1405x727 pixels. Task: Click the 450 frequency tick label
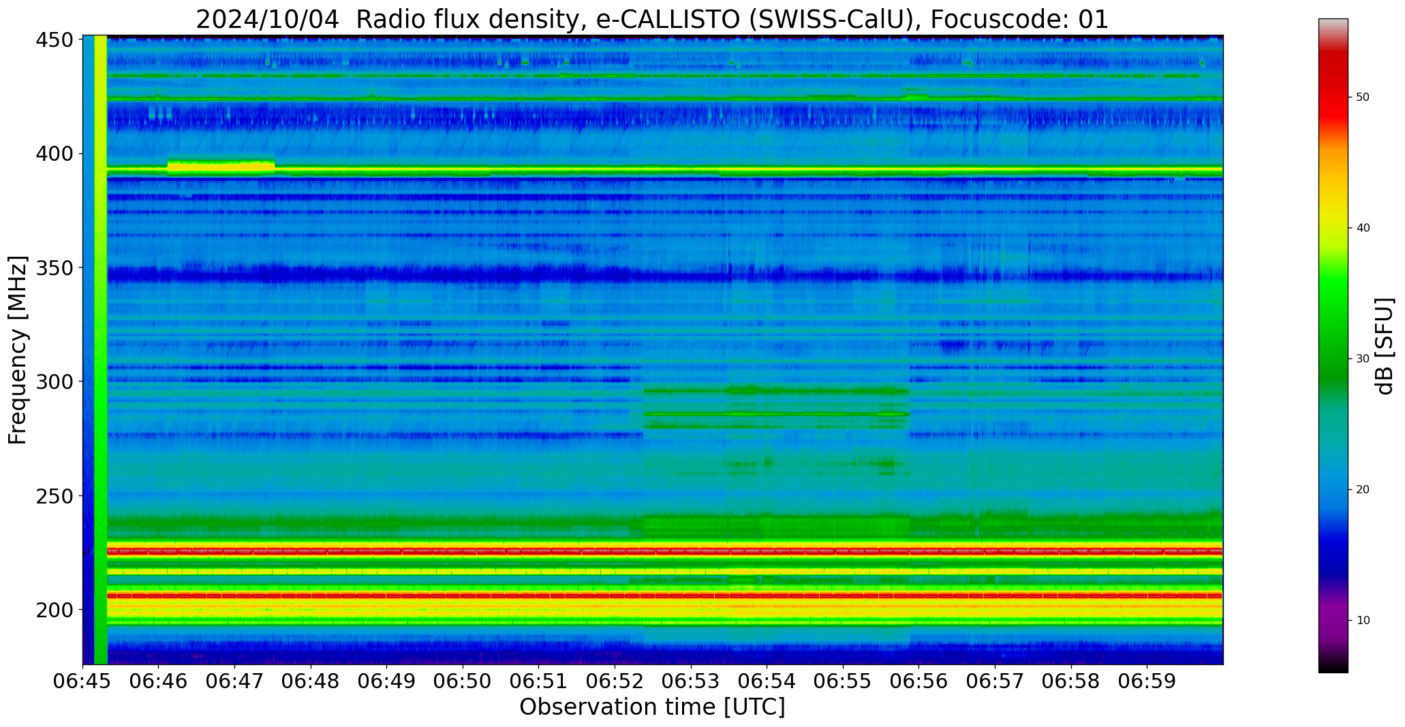(x=54, y=40)
